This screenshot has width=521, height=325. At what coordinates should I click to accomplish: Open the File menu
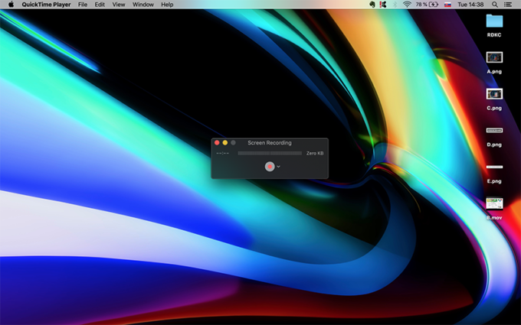[x=83, y=5]
